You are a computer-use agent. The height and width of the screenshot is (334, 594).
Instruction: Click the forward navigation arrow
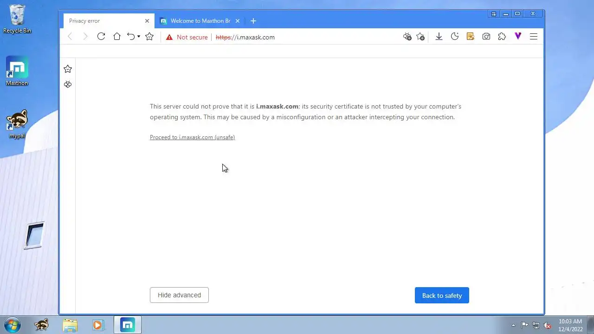[85, 37]
